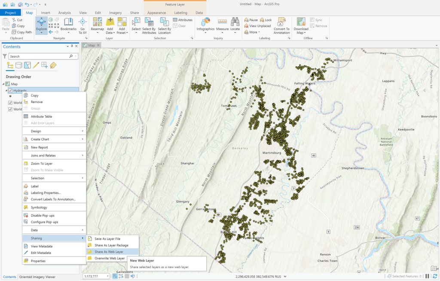Expand the Bookmarks dropdown
The width and height of the screenshot is (440, 281).
68,33
